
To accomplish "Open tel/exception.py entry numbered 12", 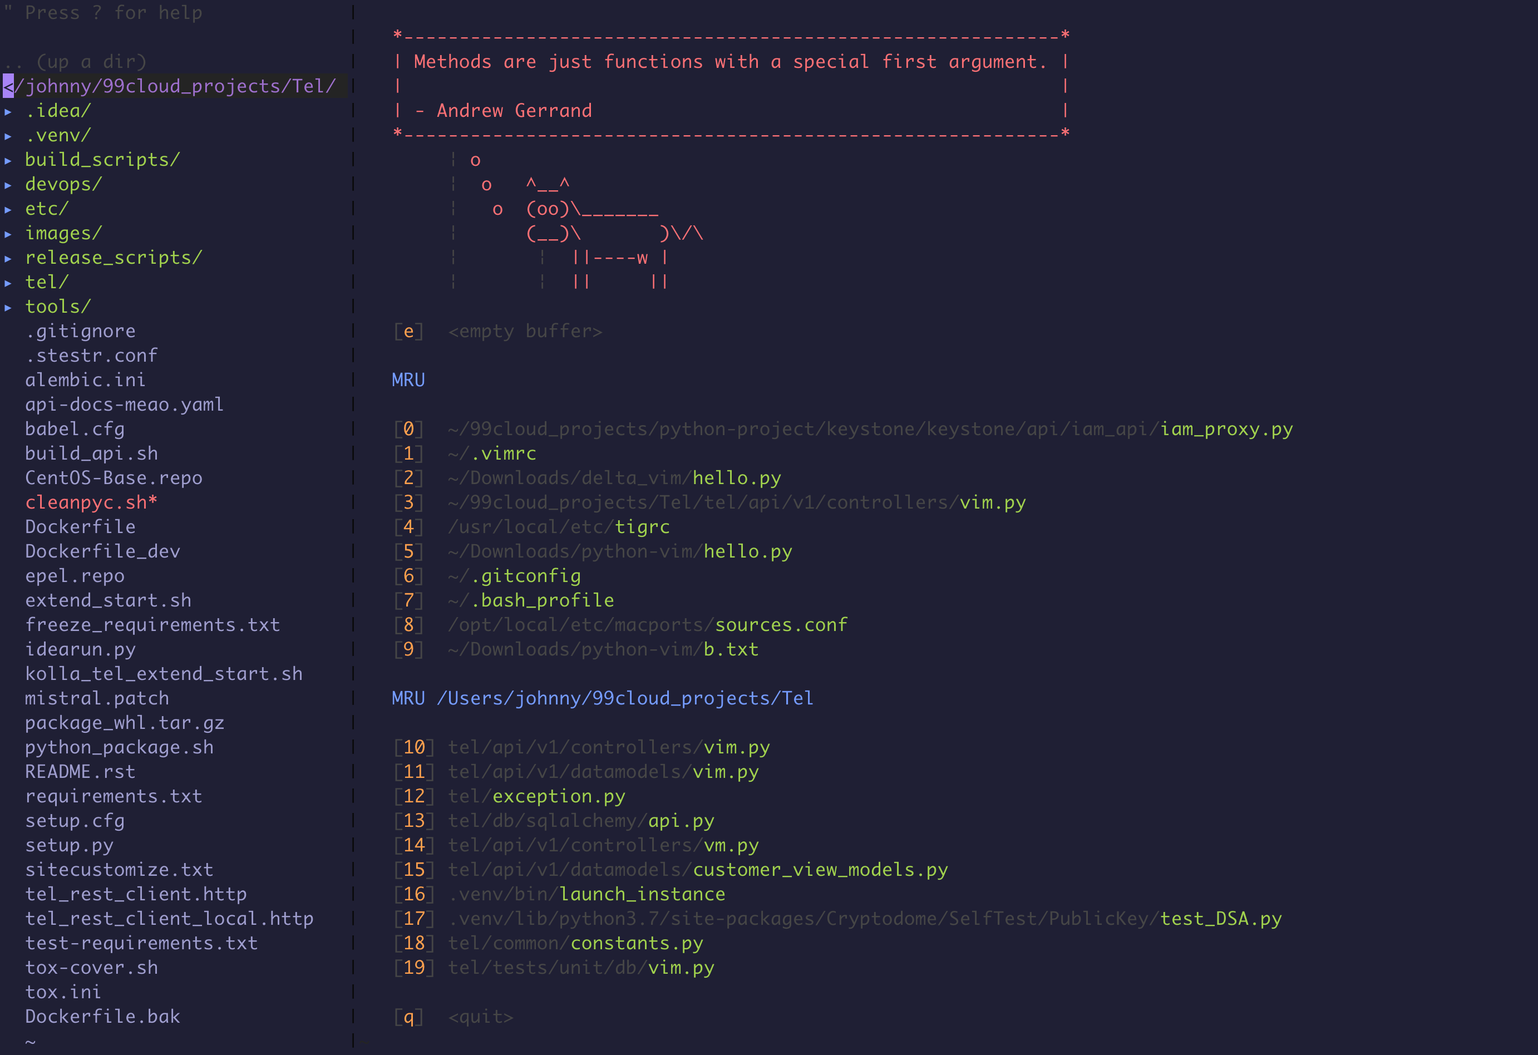I will pos(558,796).
